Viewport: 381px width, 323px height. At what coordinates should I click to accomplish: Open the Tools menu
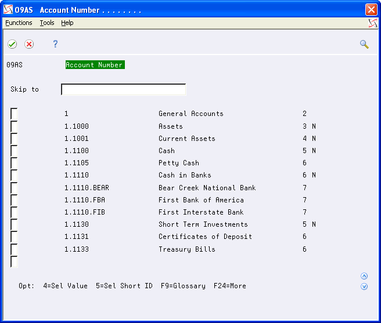[47, 23]
